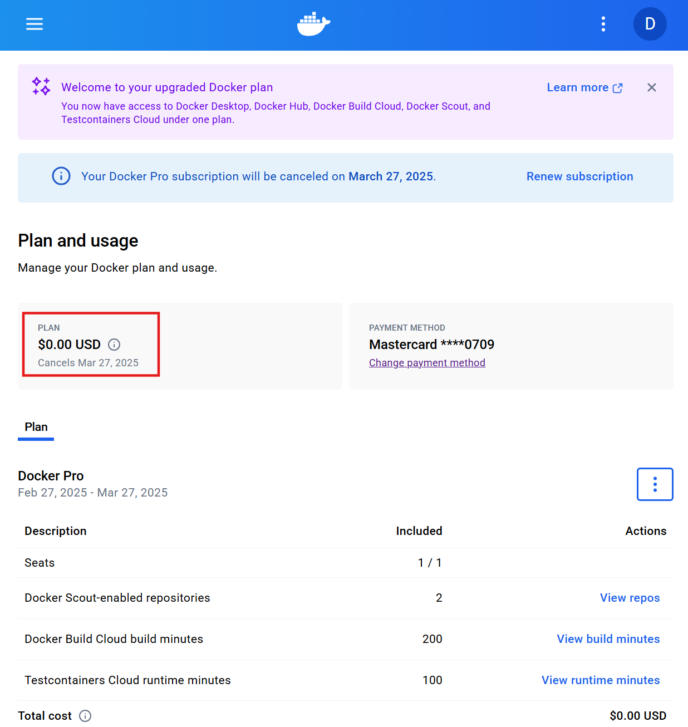Click 'Docker Build Cloud build minutes' label

114,639
